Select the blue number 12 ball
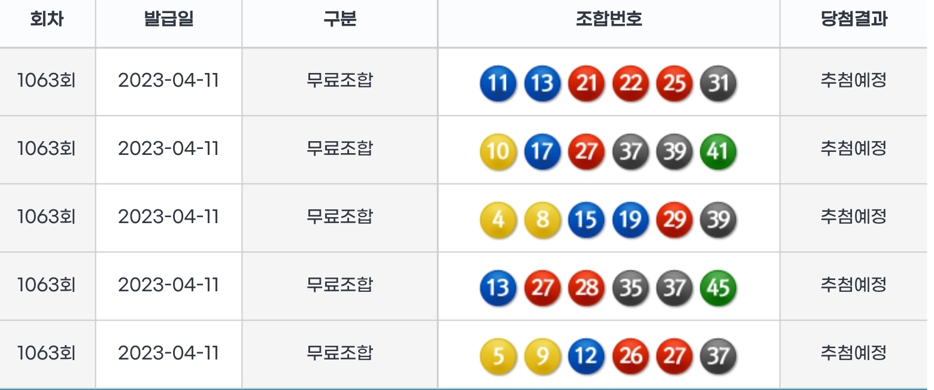 [x=586, y=356]
